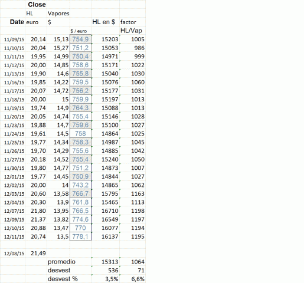Image resolution: width=304 pixels, height=283 pixels.
Task: Select the HL en $ header cell
Action: (104, 22)
